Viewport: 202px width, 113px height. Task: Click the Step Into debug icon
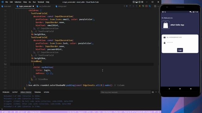tap(133, 6)
